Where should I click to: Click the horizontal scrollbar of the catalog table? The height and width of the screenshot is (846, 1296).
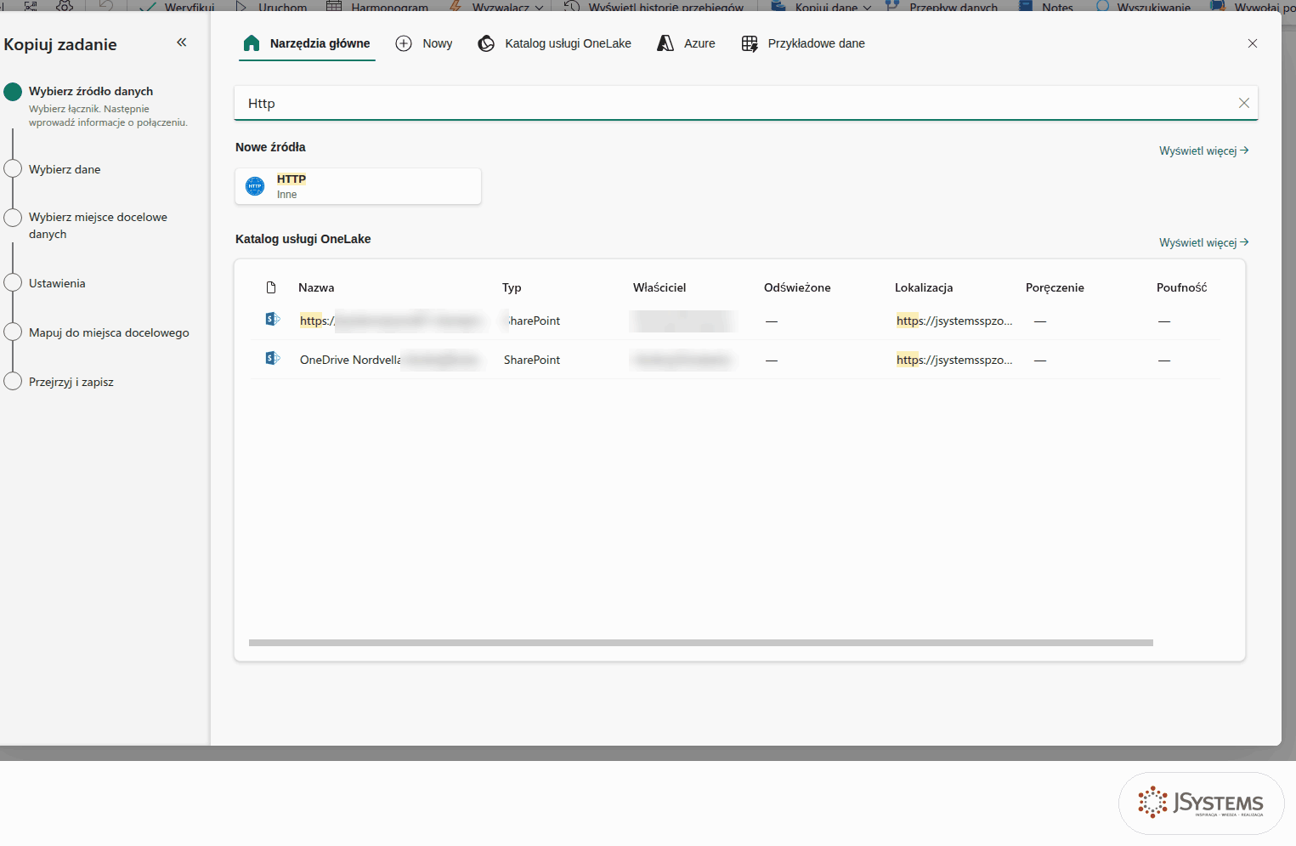(x=701, y=643)
